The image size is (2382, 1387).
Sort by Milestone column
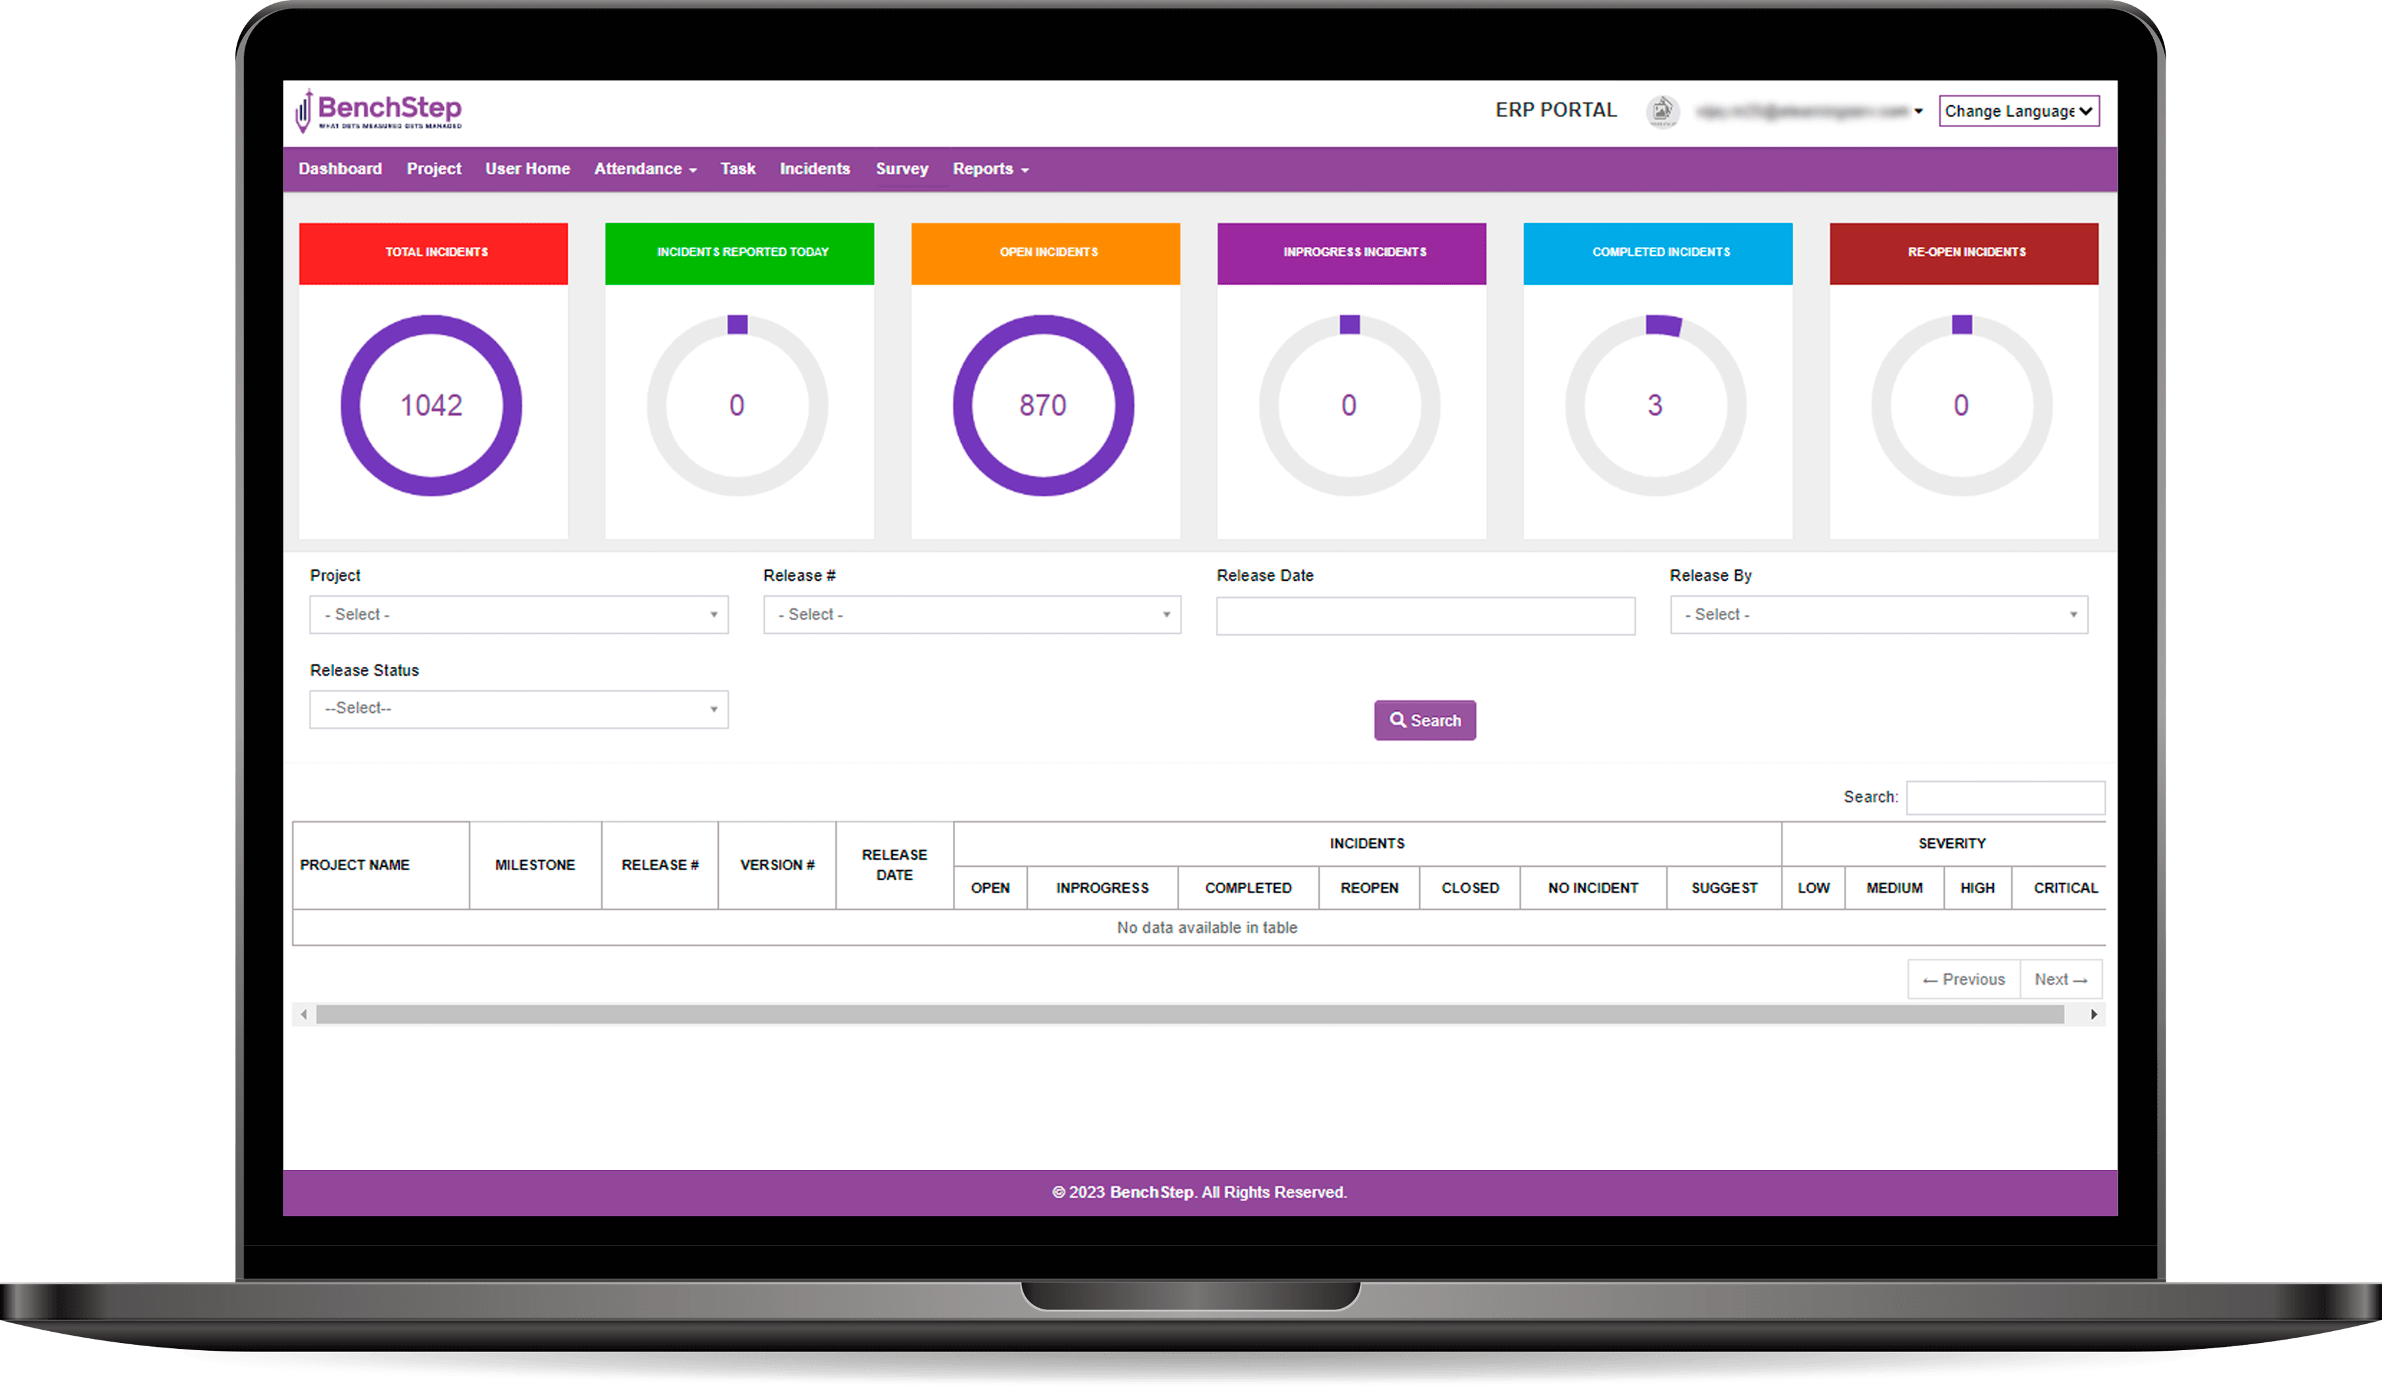[x=535, y=865]
